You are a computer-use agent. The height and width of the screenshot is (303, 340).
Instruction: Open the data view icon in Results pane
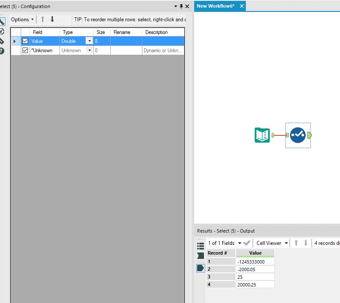point(201,255)
